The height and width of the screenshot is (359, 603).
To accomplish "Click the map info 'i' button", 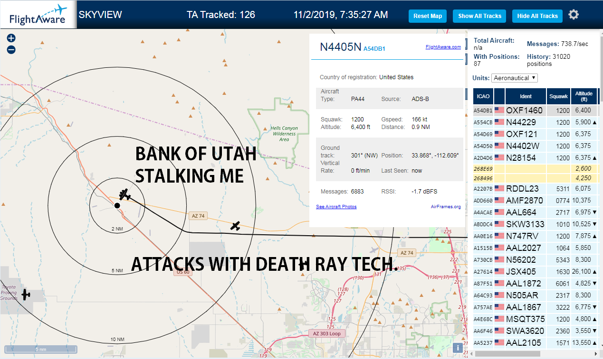I will tap(458, 348).
